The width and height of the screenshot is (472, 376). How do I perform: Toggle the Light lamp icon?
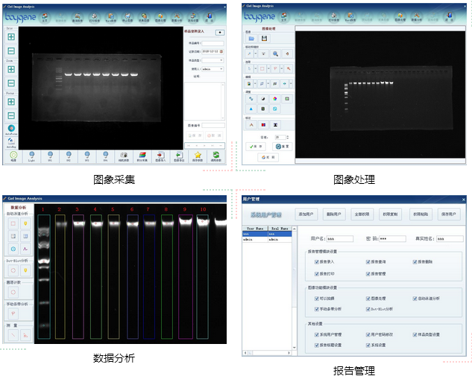[31, 156]
